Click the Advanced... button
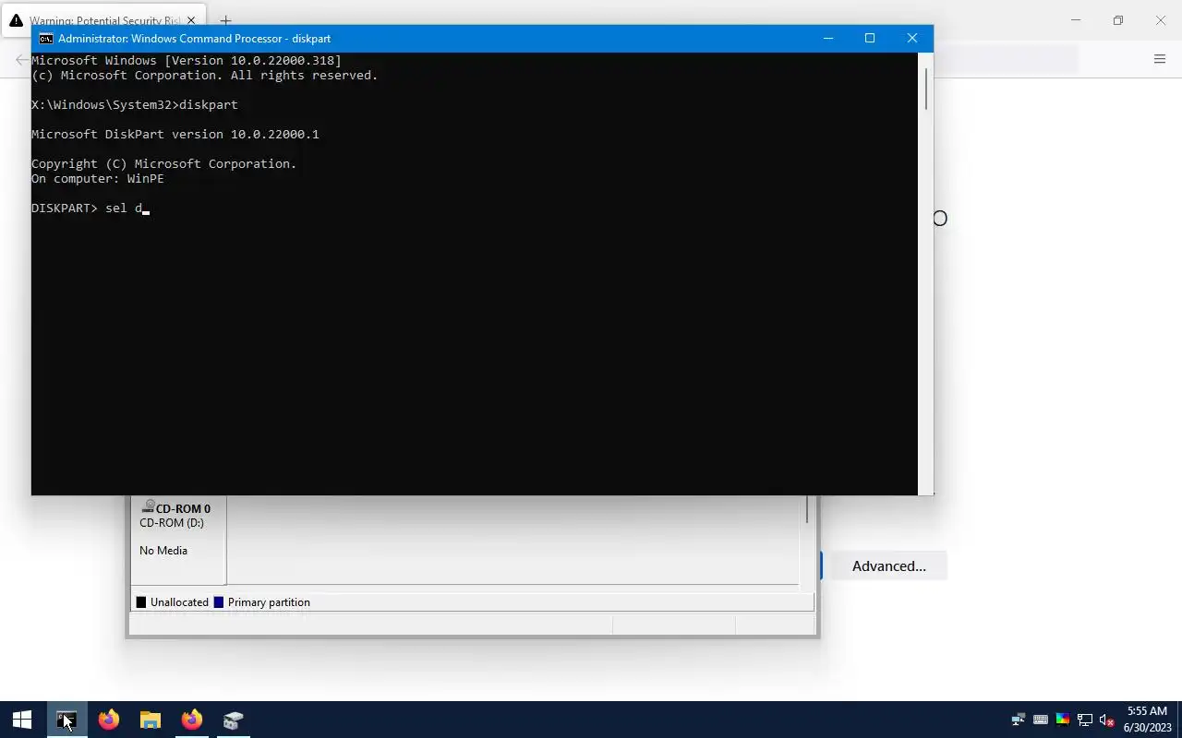 (x=888, y=566)
